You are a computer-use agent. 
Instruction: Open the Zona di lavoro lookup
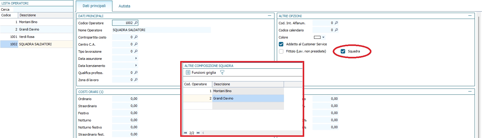tap(136, 80)
